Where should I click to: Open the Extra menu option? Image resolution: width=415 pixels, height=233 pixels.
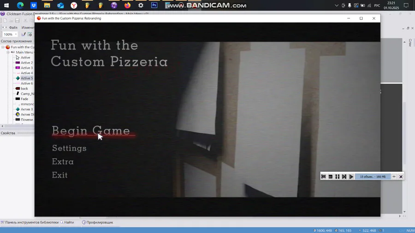coord(63,162)
